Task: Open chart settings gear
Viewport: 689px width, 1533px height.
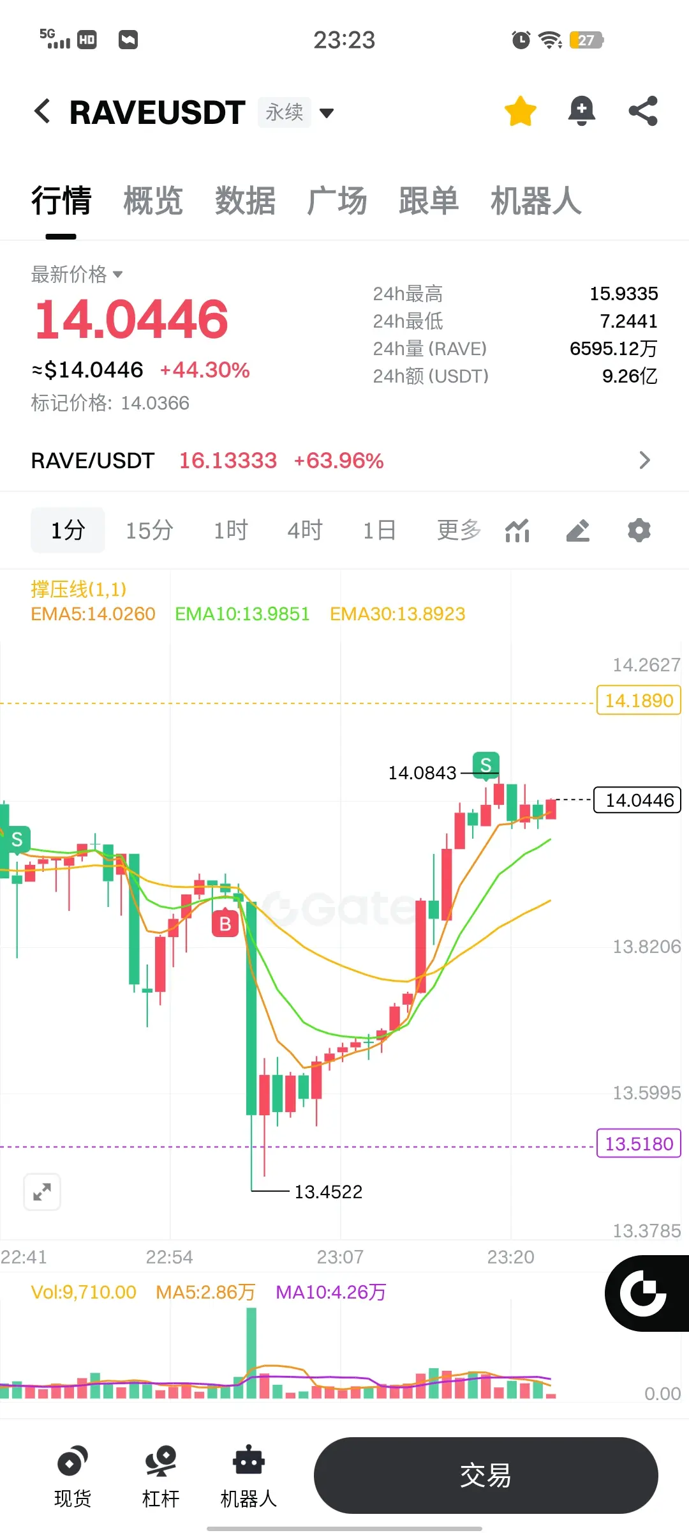Action: tap(639, 530)
